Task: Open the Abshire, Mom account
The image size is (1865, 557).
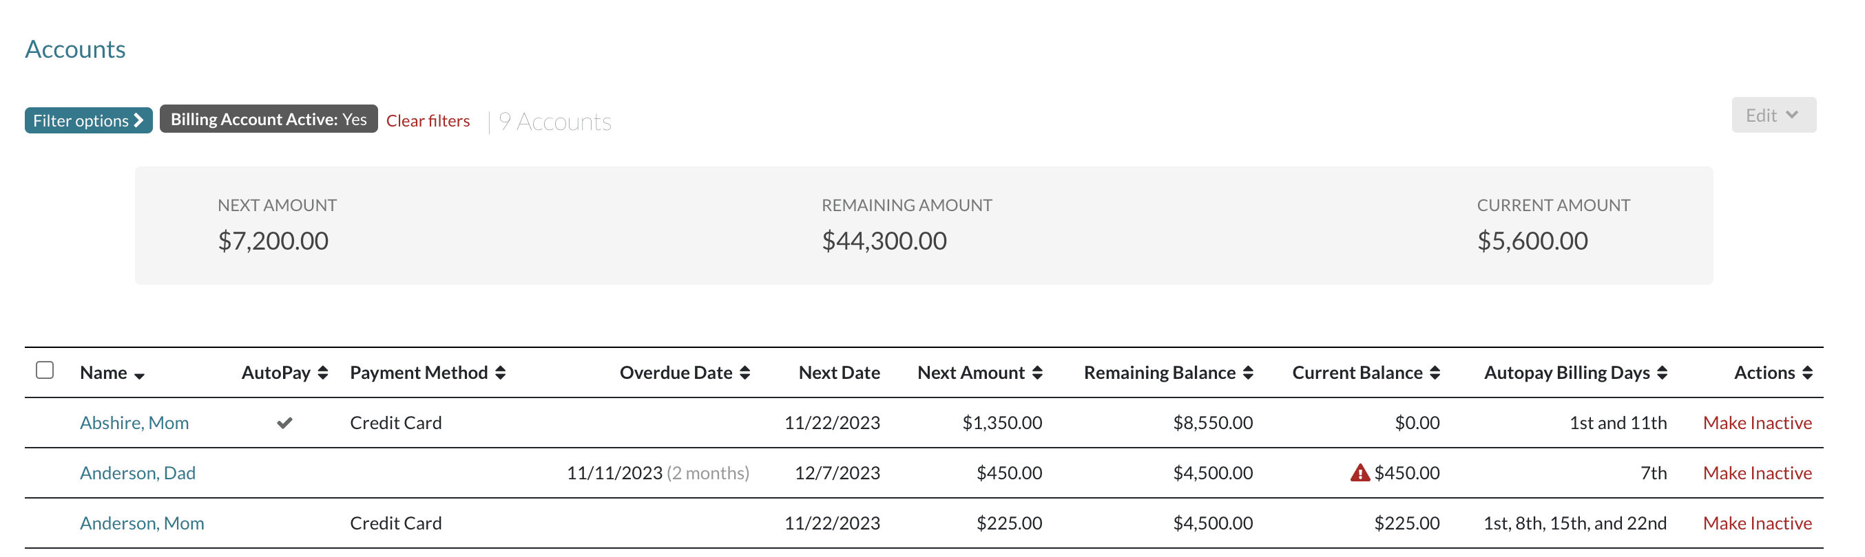Action: [134, 423]
